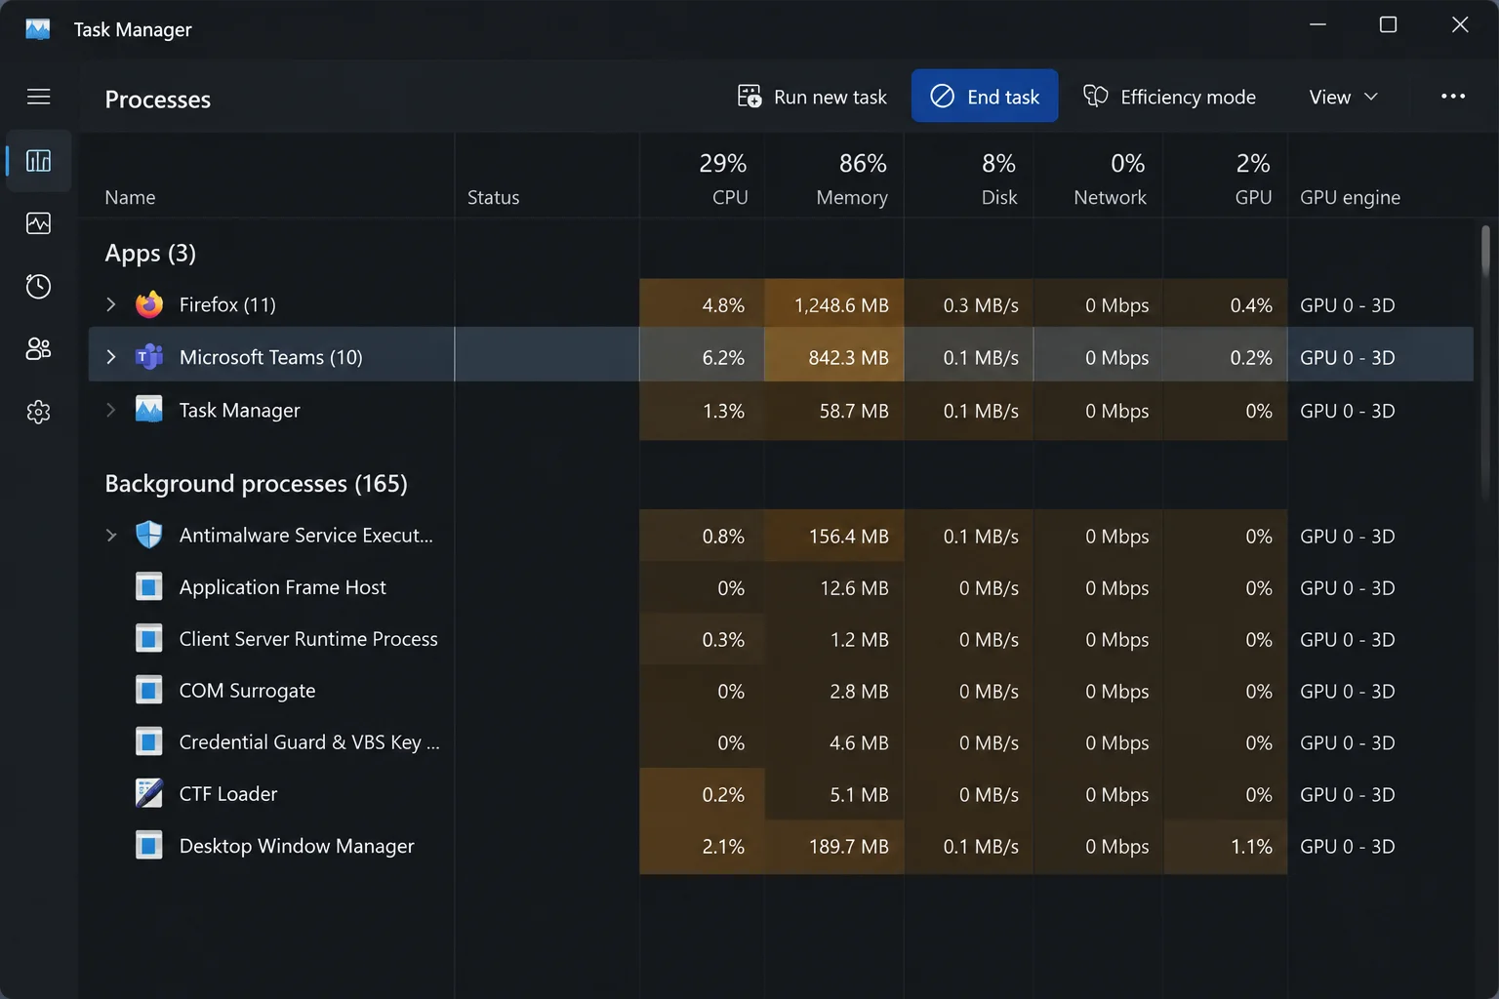
Task: Enable Efficiency mode
Action: tap(1169, 97)
